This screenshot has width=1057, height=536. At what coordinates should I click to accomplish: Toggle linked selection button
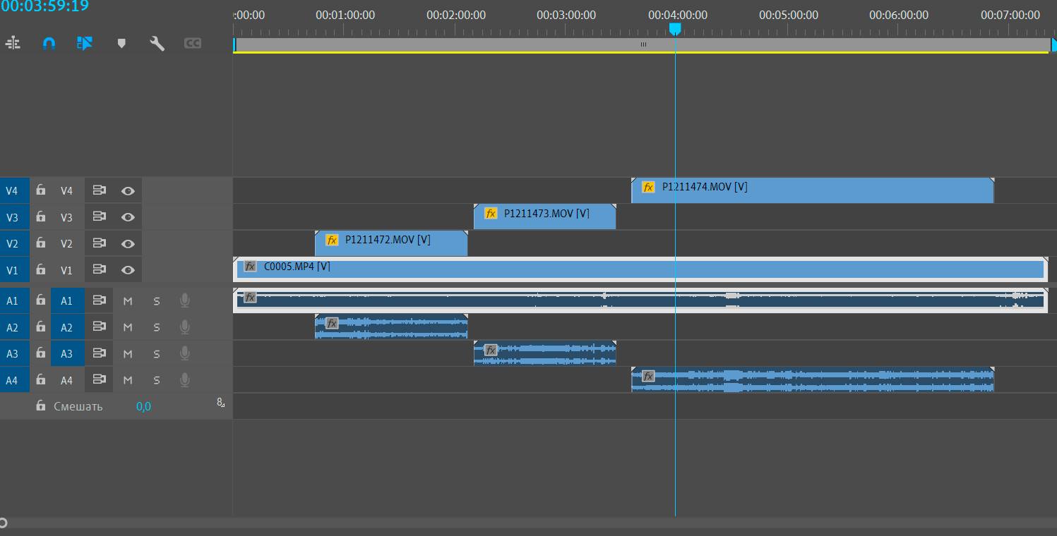click(x=85, y=43)
